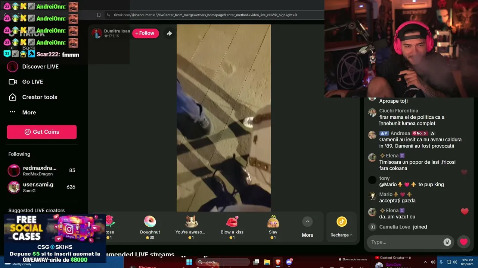Viewport: 478px width, 268px height.
Task: Click the Content Creator — 6 label
Action: point(395,258)
